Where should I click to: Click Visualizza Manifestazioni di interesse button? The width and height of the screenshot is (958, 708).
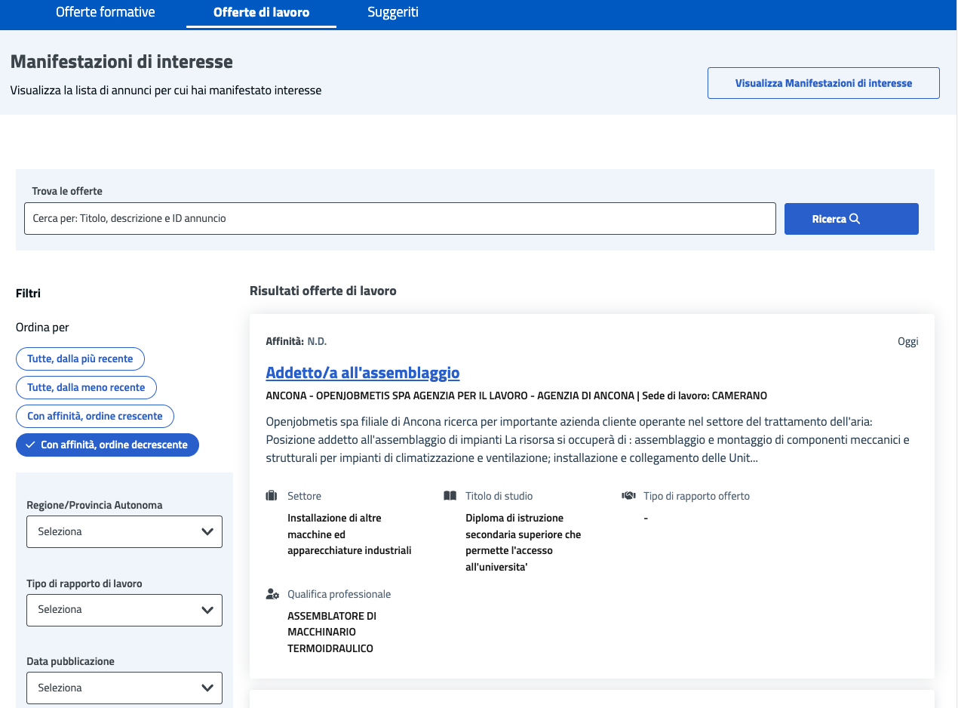coord(823,83)
